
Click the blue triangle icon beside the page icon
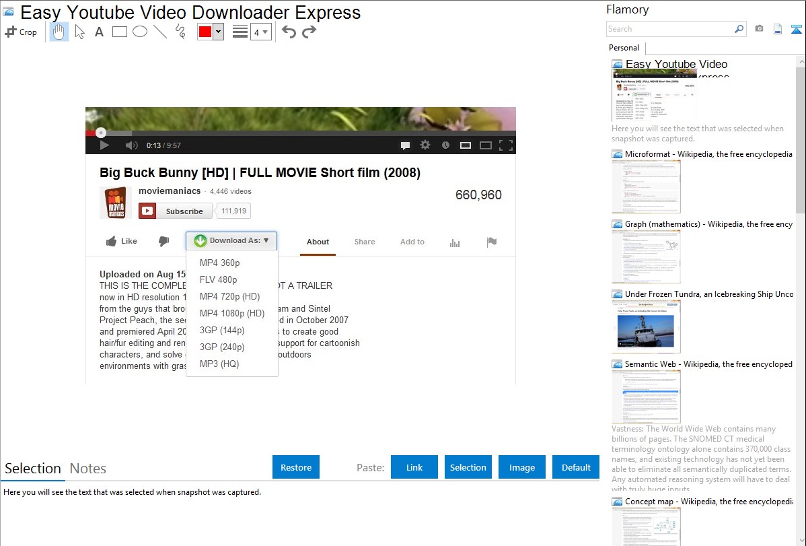pyautogui.click(x=796, y=29)
